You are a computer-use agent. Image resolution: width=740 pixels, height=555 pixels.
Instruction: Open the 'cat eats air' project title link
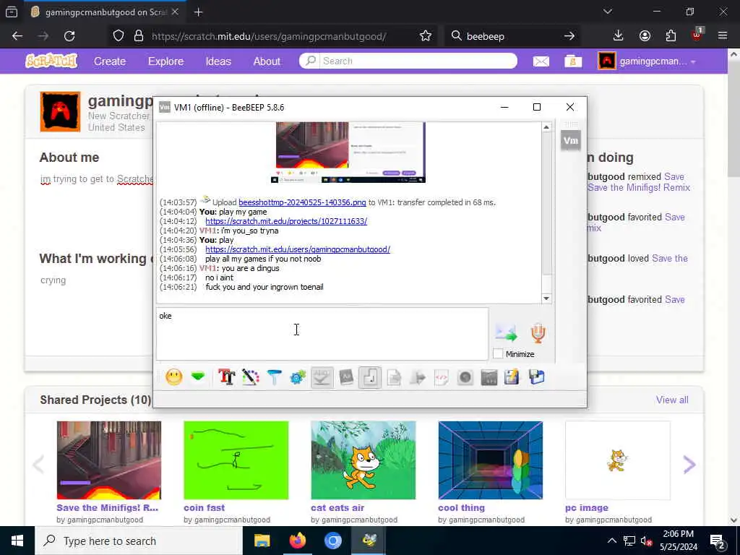tap(337, 508)
